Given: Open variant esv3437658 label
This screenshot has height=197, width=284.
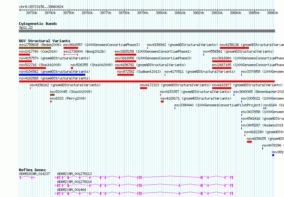Looking at the screenshot, I should [262, 112].
